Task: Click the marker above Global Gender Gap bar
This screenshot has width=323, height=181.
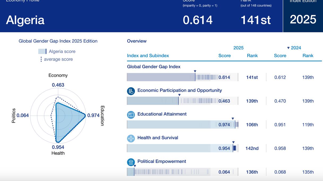Action: [x=195, y=71]
